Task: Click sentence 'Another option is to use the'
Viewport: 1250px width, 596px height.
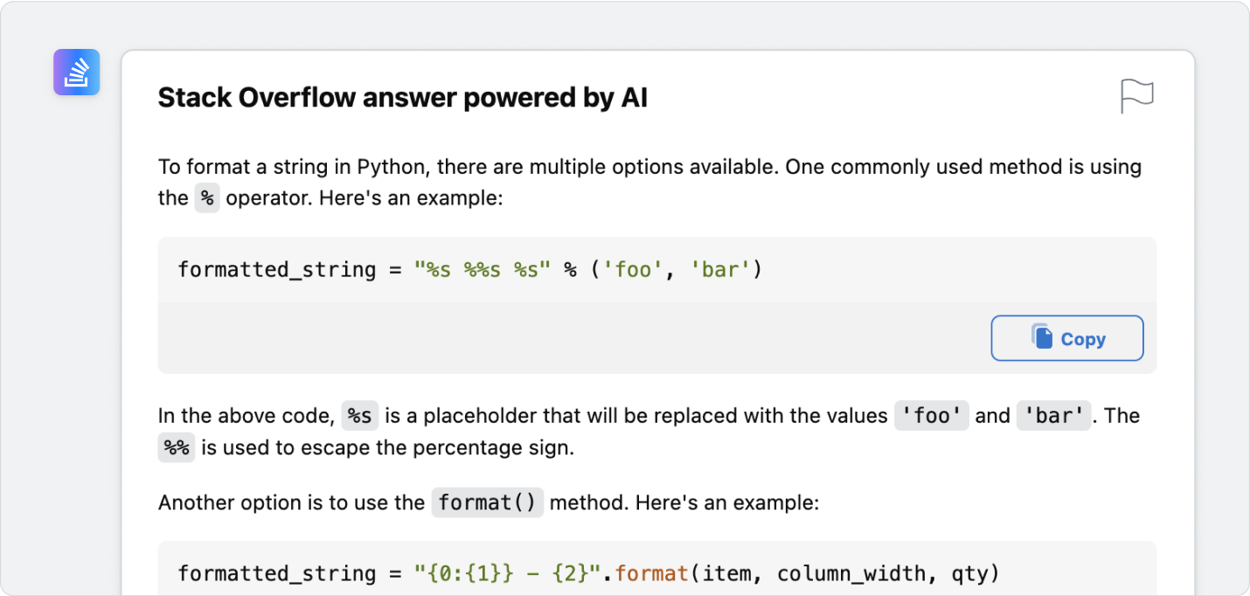Action: pyautogui.click(x=291, y=503)
